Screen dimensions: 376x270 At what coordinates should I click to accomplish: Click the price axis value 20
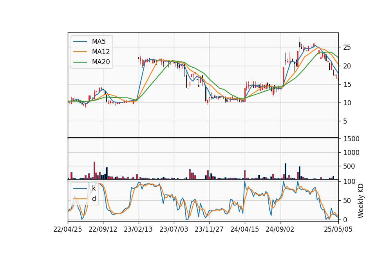click(347, 66)
